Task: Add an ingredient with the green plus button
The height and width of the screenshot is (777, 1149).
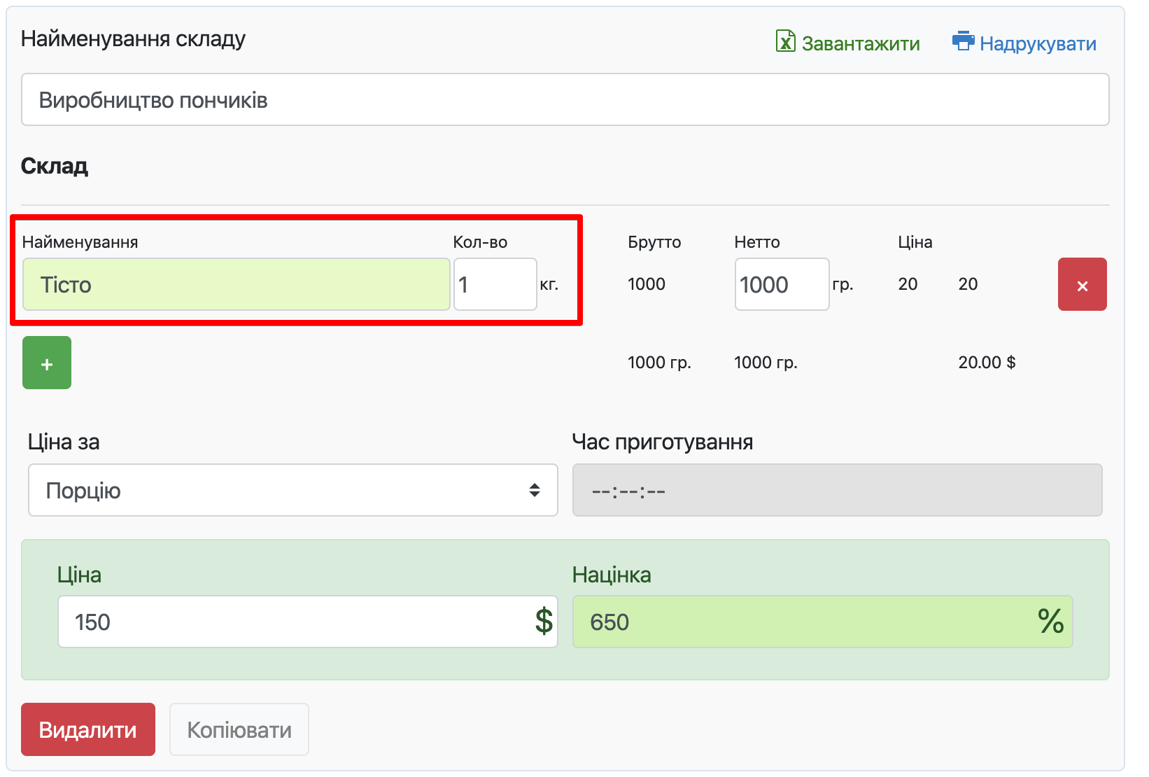Action: (x=47, y=363)
